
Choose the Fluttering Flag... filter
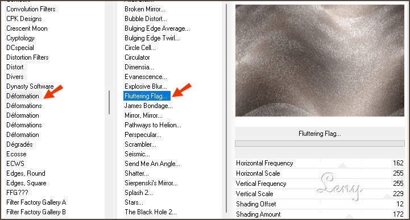click(147, 96)
